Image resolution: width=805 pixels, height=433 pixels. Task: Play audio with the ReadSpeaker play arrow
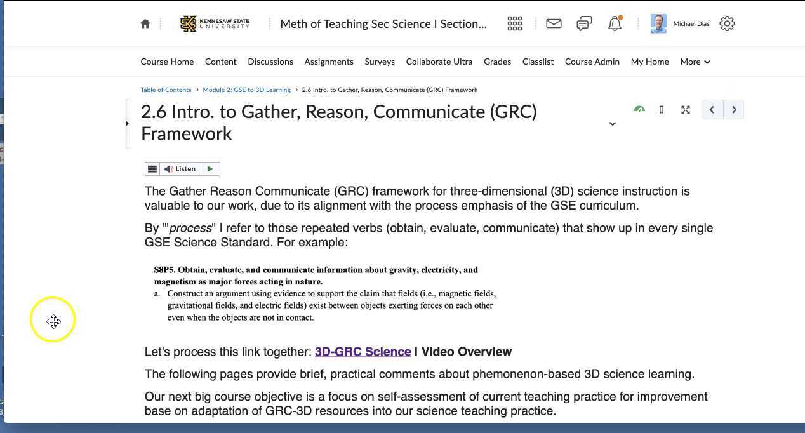(x=210, y=168)
